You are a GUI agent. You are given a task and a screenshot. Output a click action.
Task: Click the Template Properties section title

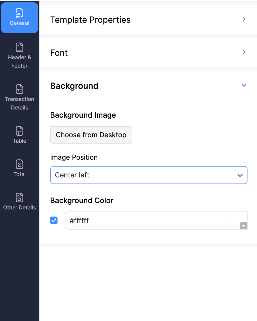[90, 20]
